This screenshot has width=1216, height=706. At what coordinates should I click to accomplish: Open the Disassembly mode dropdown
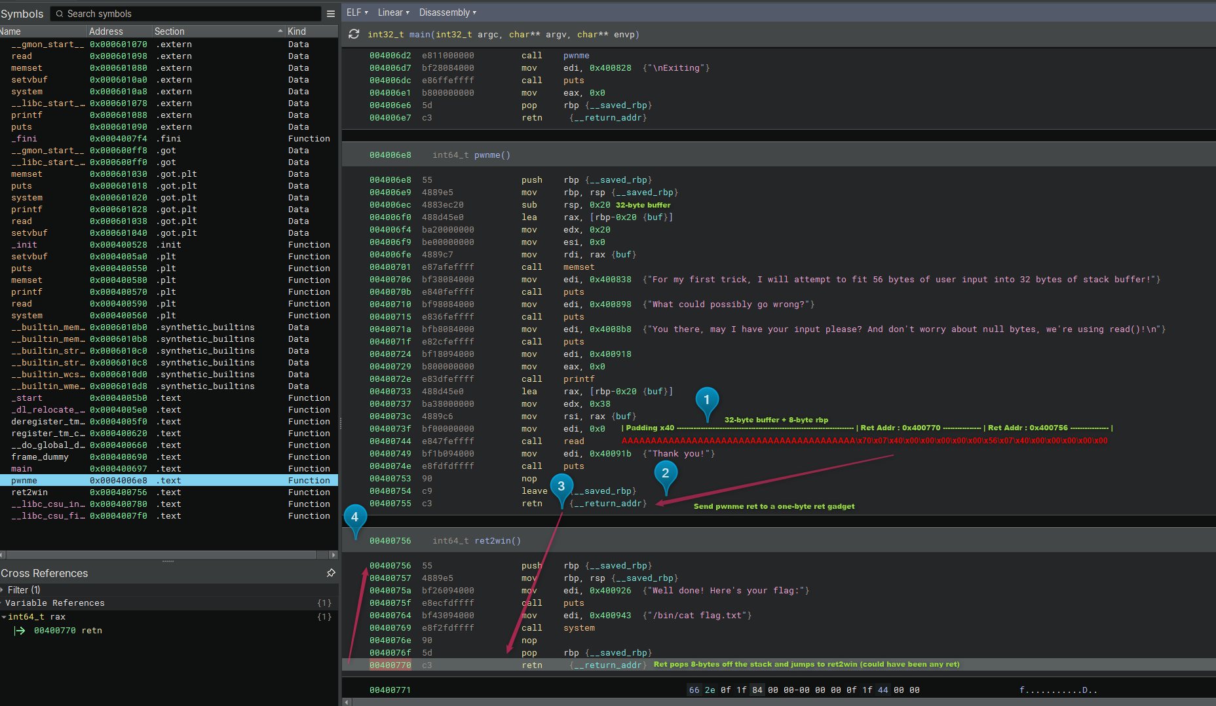[x=447, y=12]
